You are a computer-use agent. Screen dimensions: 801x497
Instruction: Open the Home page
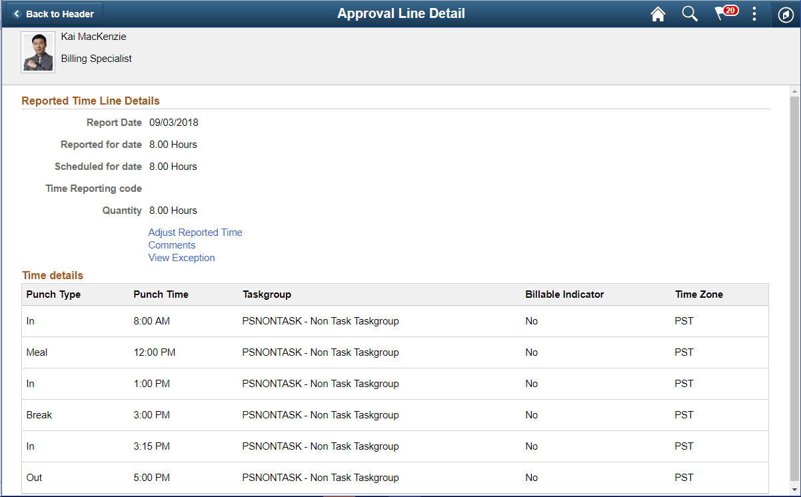point(658,13)
